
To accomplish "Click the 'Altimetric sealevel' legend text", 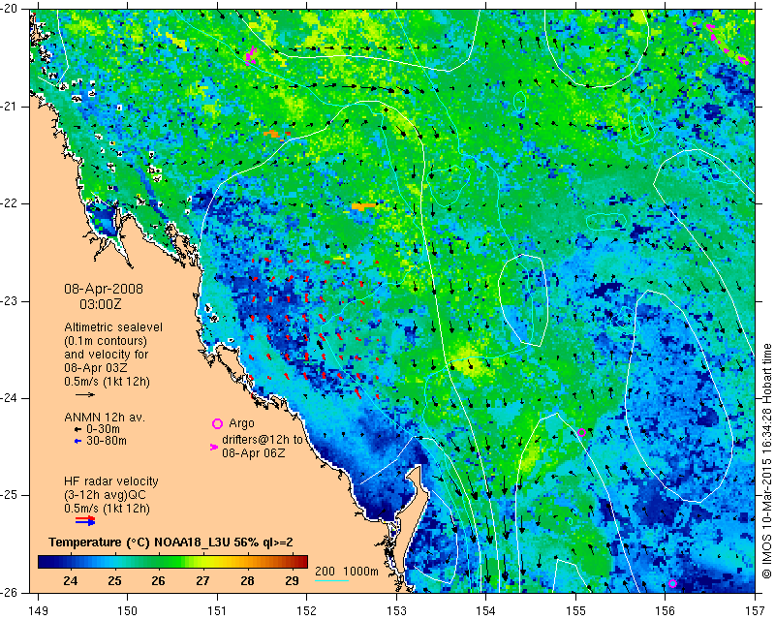I will point(113,327).
